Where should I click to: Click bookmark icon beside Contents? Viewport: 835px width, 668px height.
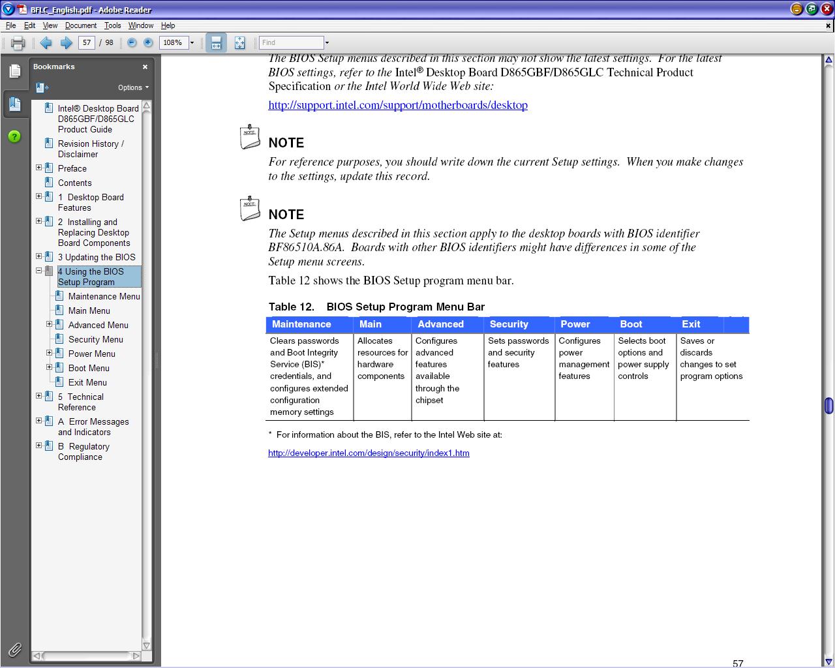click(49, 183)
